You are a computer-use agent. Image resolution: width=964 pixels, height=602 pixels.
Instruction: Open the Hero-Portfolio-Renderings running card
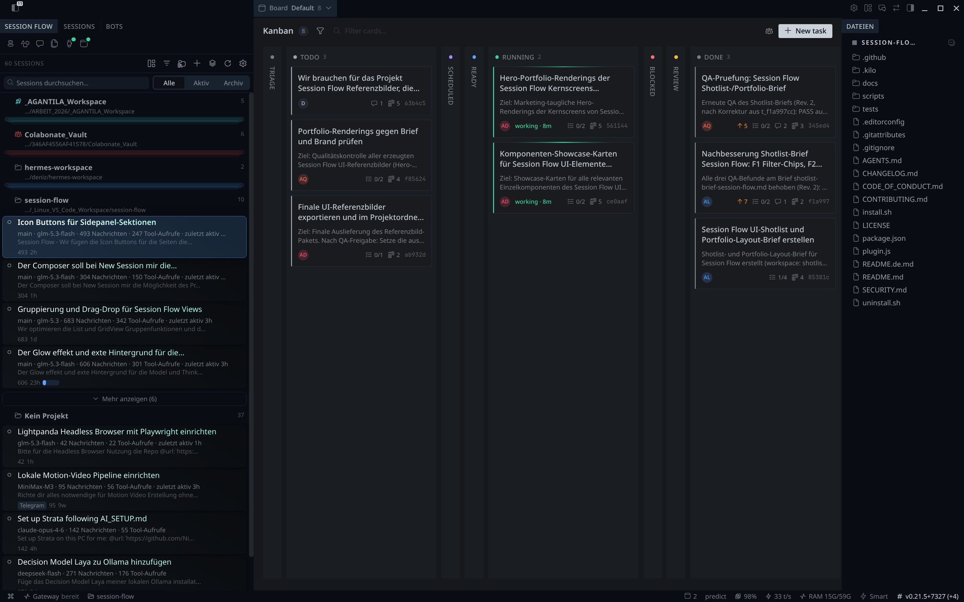pos(563,102)
